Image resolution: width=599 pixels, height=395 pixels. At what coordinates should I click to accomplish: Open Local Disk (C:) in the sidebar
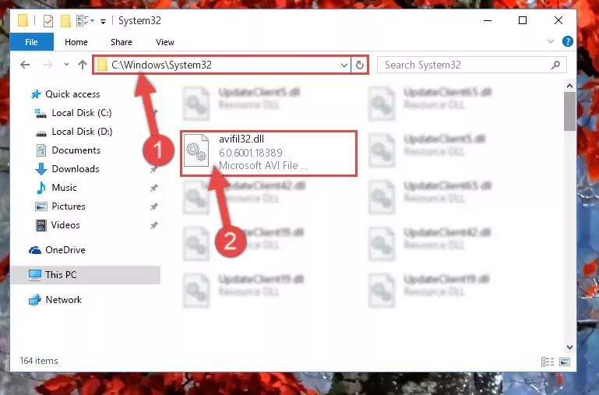coord(81,113)
